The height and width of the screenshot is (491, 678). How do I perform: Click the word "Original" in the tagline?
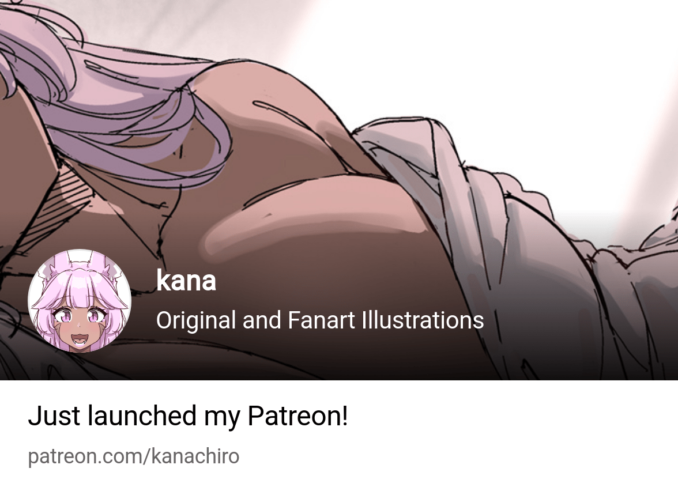tap(196, 320)
